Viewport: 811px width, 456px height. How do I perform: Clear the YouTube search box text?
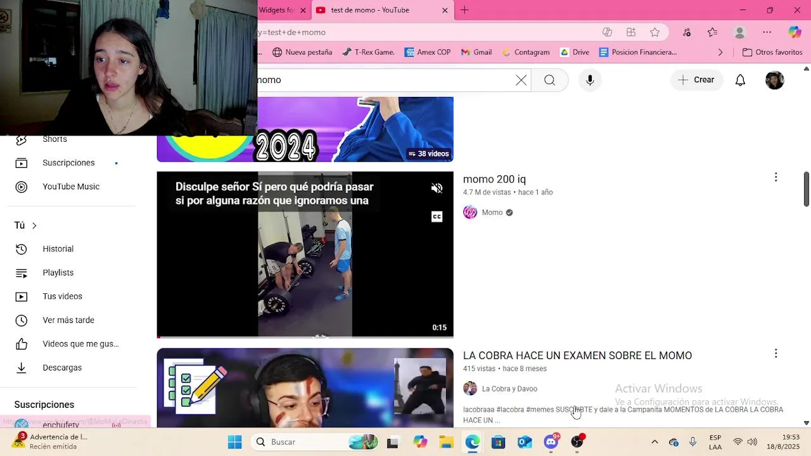tap(521, 80)
